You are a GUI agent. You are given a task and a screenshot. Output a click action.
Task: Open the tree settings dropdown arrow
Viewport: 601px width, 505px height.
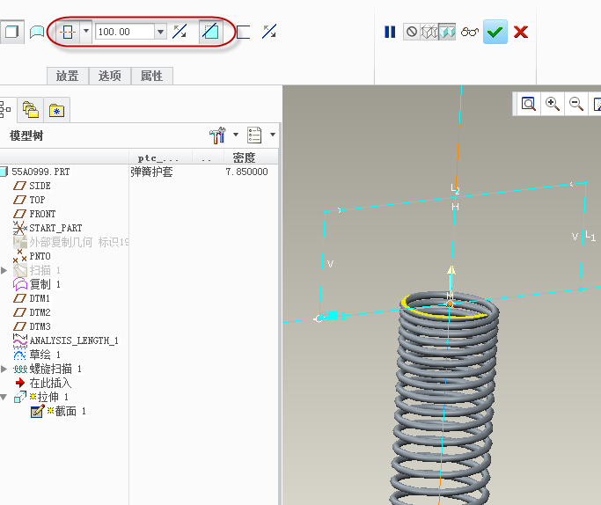point(236,135)
